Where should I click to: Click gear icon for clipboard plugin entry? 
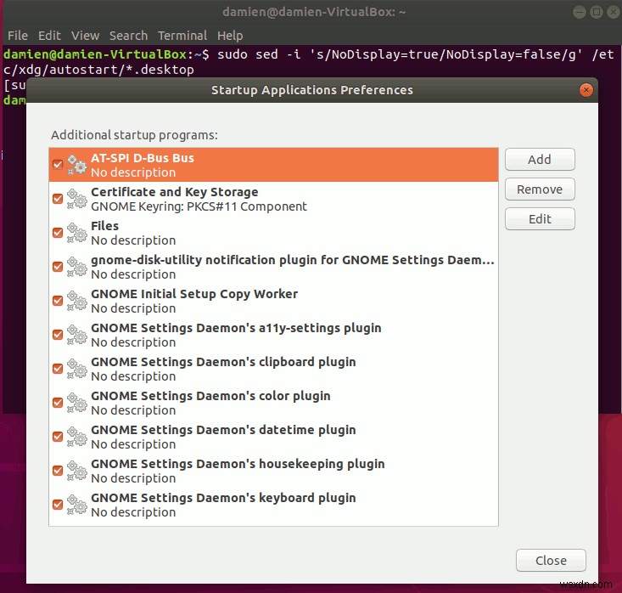(76, 369)
